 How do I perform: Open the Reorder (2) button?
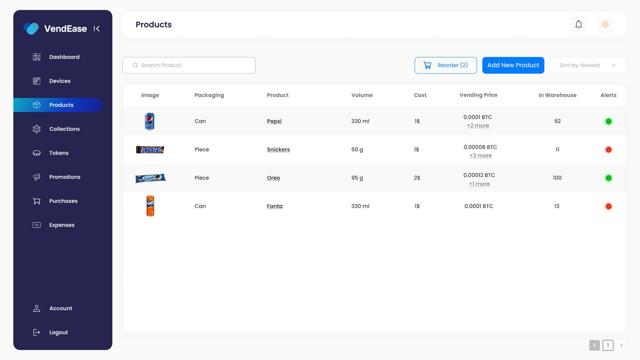tap(446, 65)
